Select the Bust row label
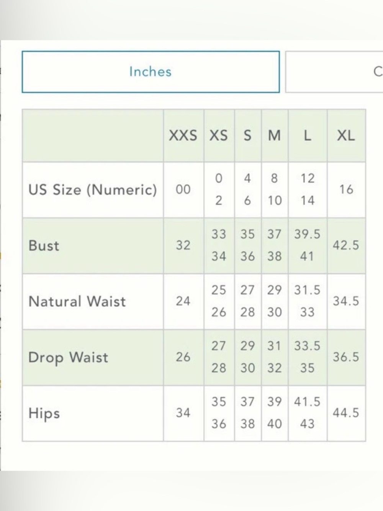Viewport: 383px width, 511px height. tap(44, 245)
